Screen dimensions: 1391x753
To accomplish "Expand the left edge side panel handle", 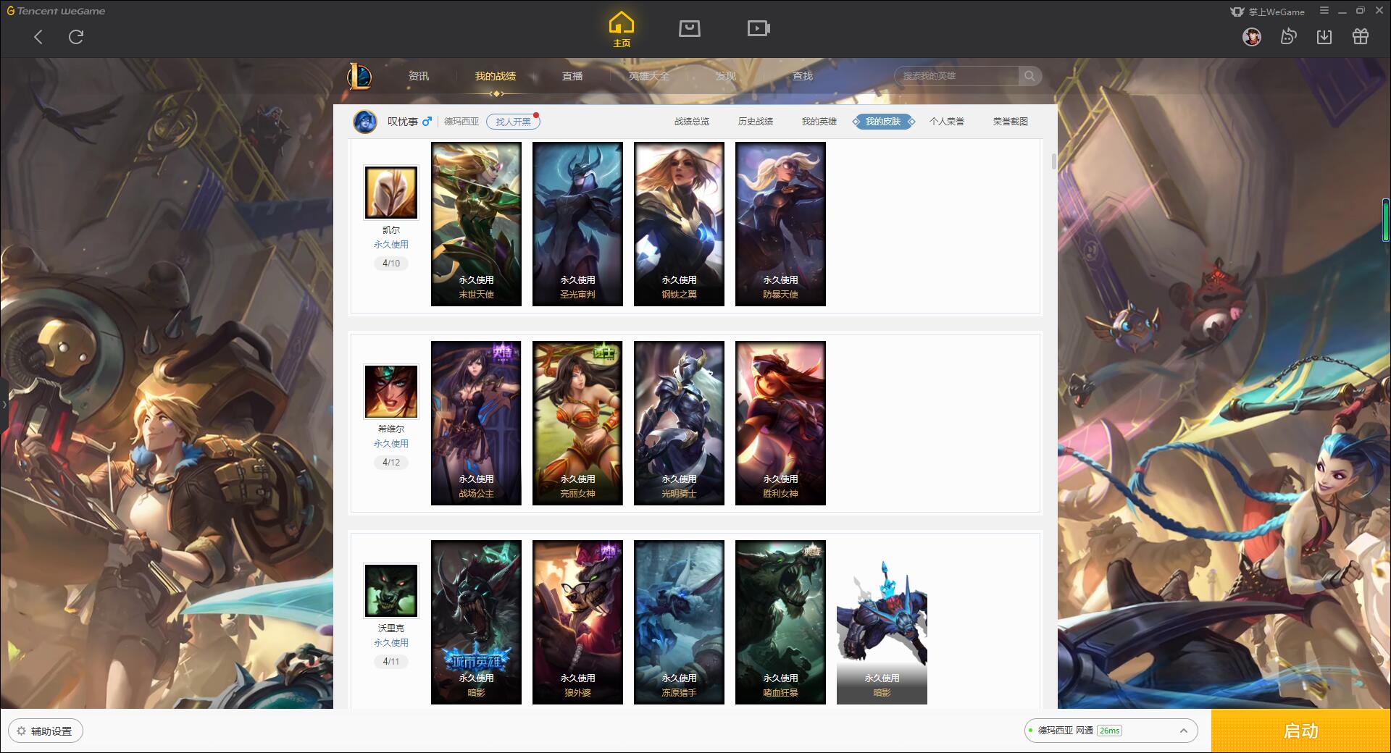I will 4,404.
